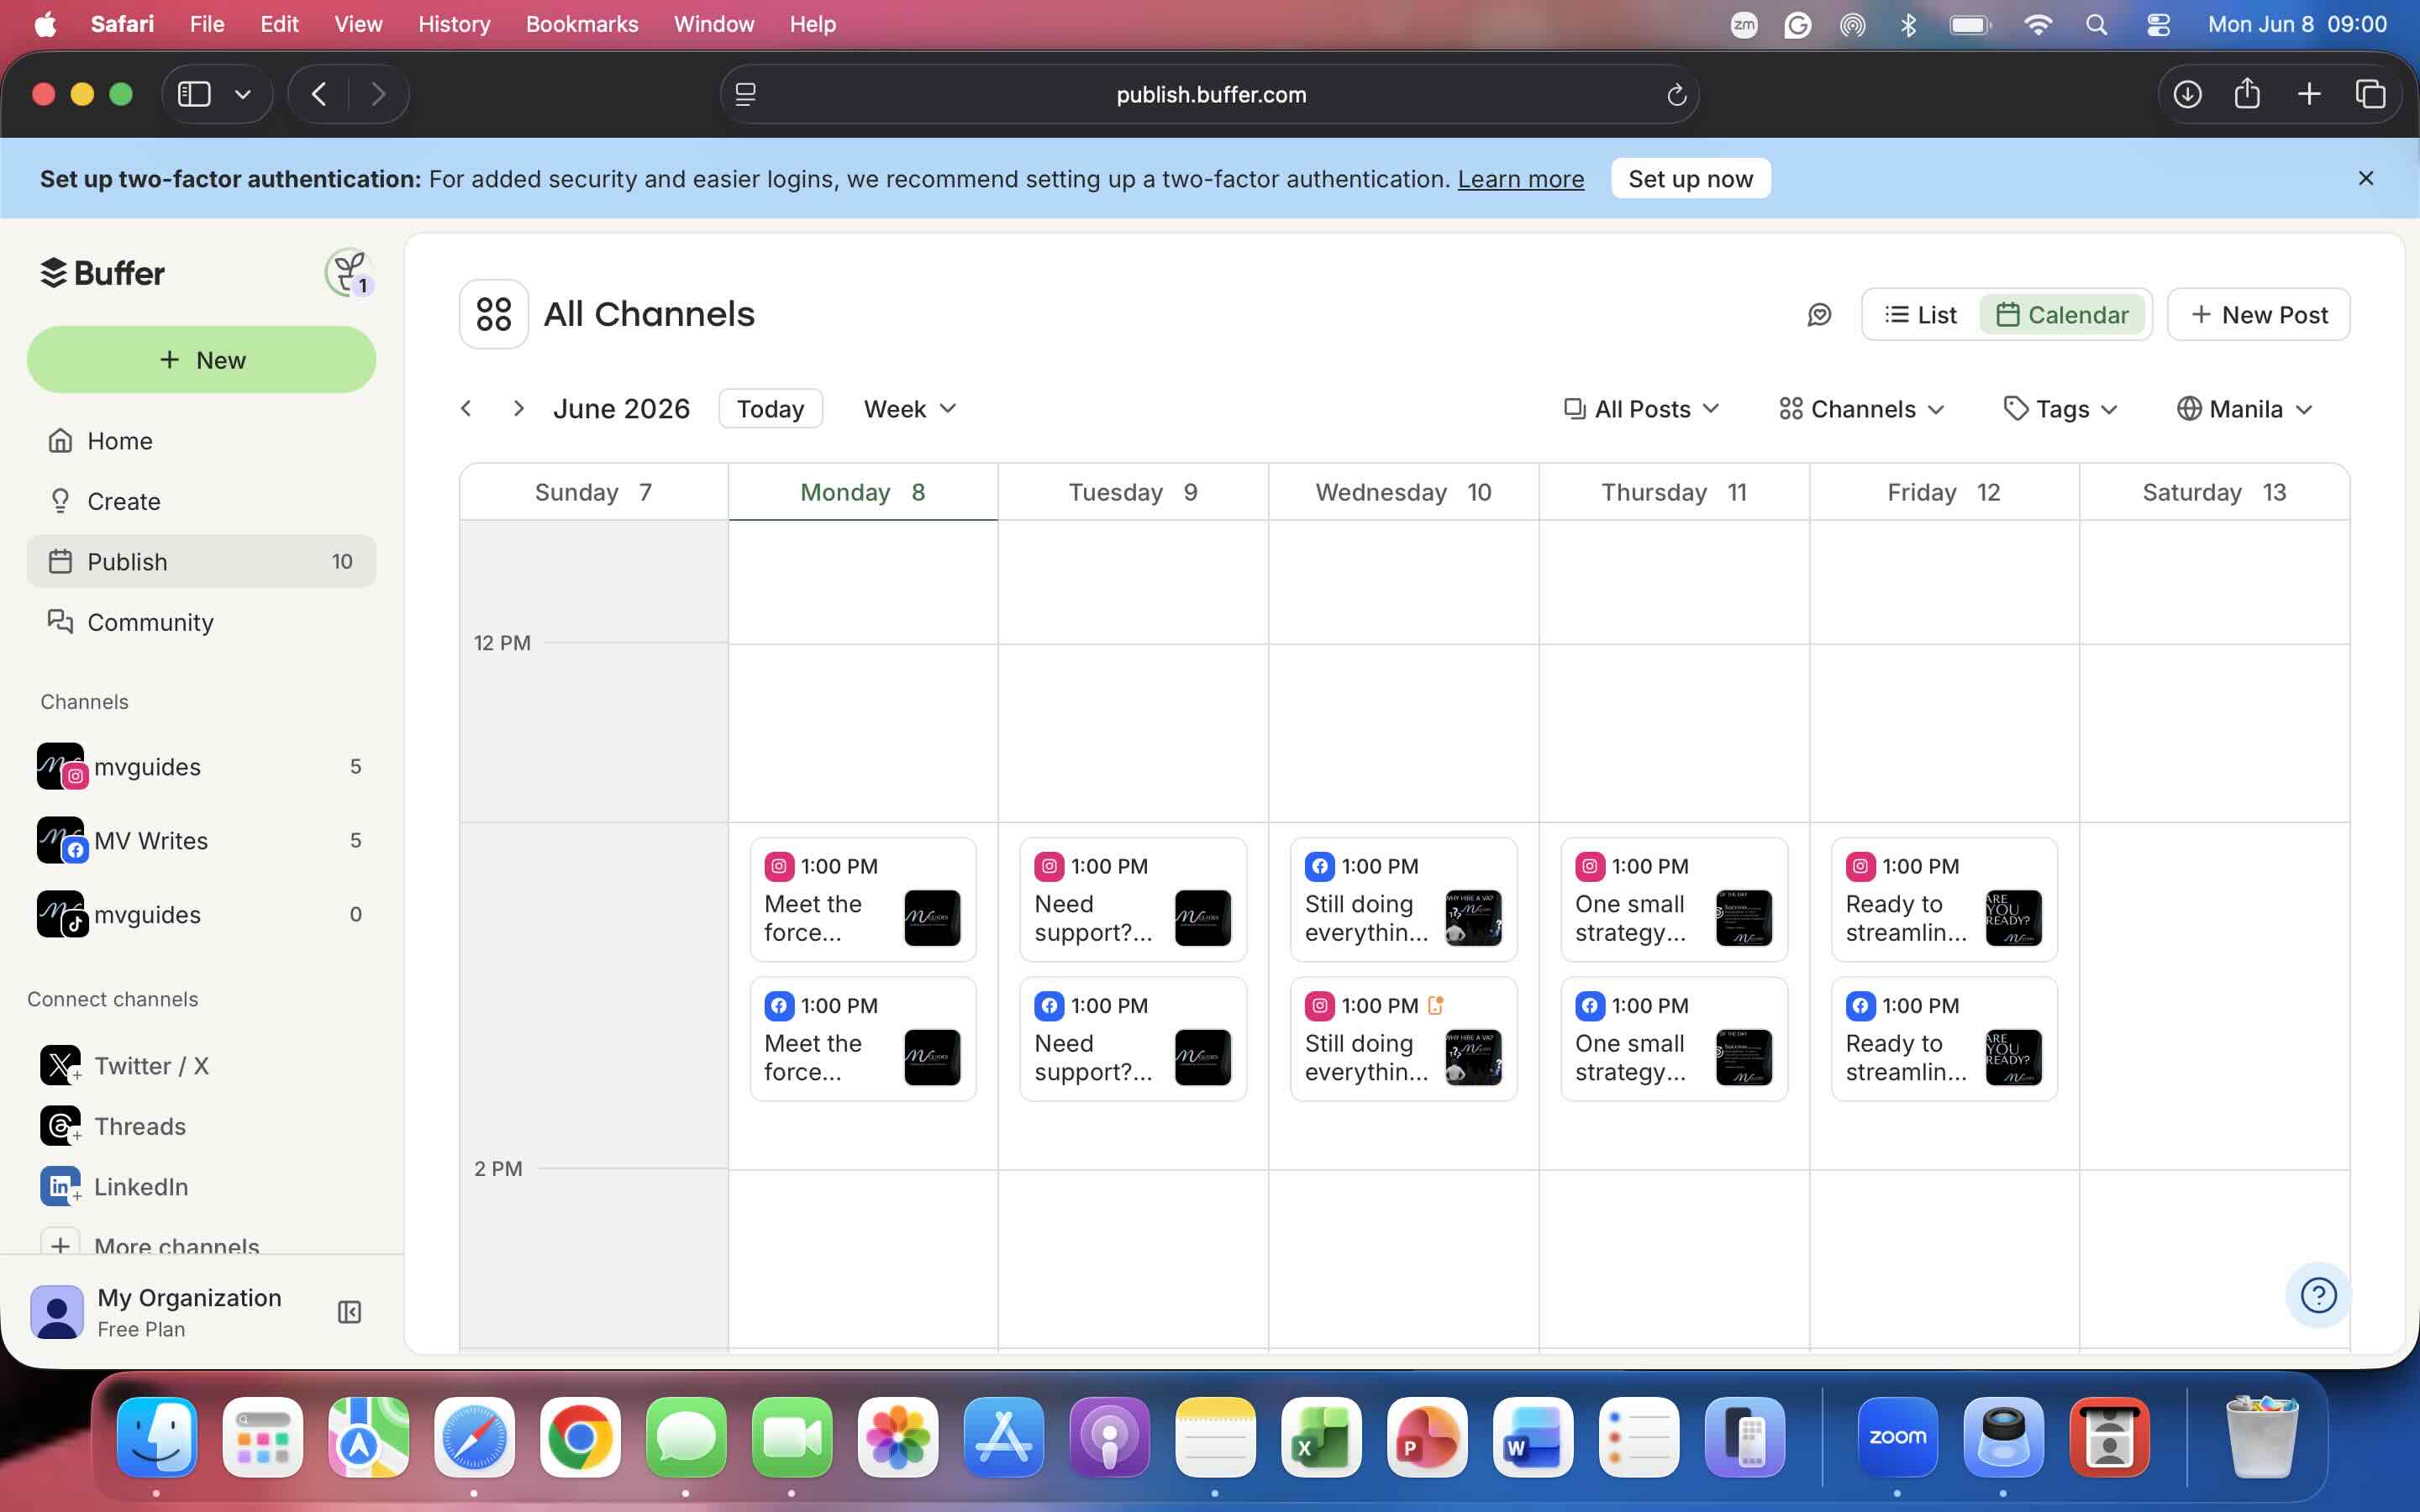Select the mvguides Instagram channel
Screen dimensions: 2420x1512
200,766
